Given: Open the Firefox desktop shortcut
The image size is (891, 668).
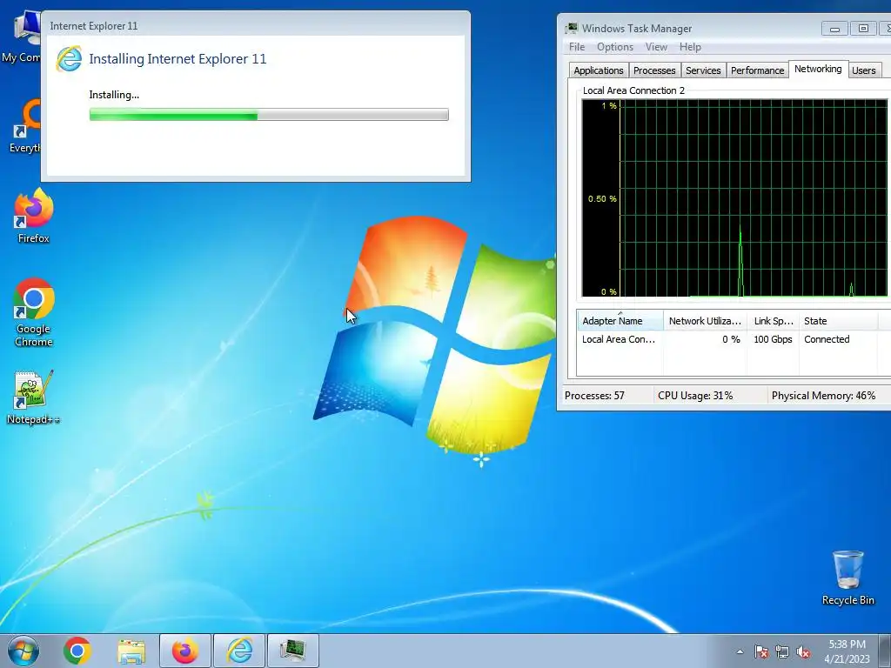Looking at the screenshot, I should click(34, 216).
